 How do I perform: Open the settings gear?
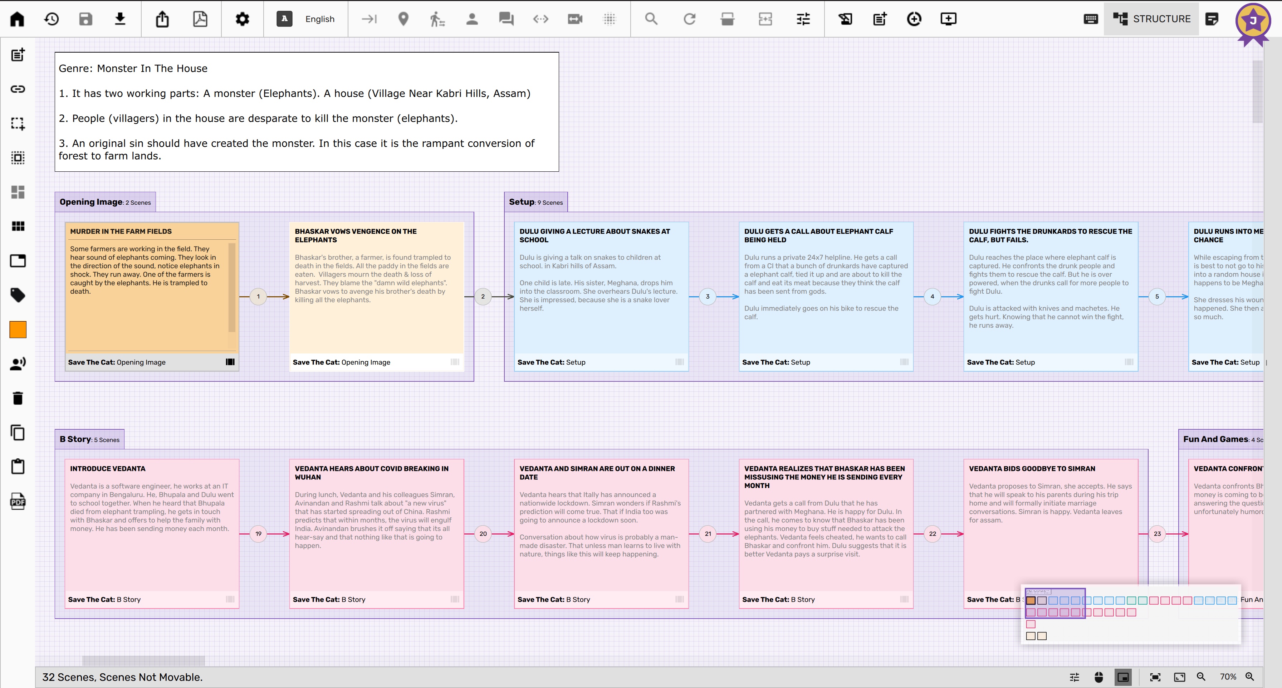pos(243,19)
